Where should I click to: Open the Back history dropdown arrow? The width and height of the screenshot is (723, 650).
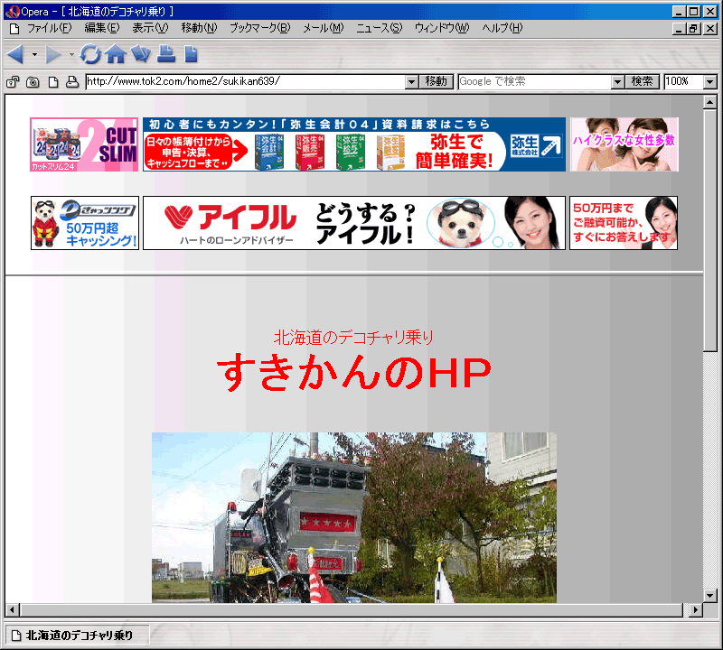coord(34,55)
